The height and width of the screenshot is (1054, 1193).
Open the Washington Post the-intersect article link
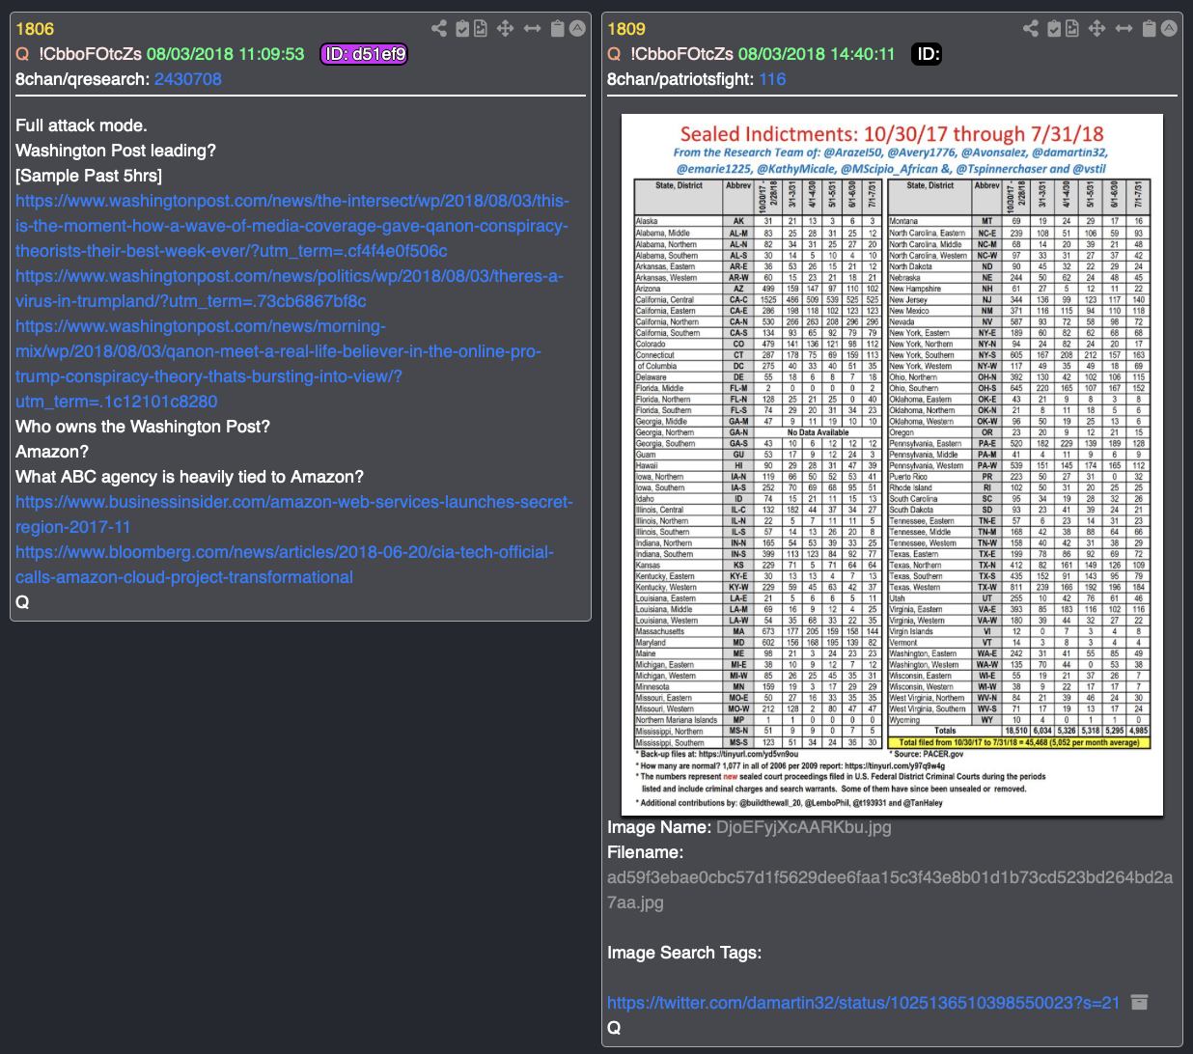click(x=292, y=226)
